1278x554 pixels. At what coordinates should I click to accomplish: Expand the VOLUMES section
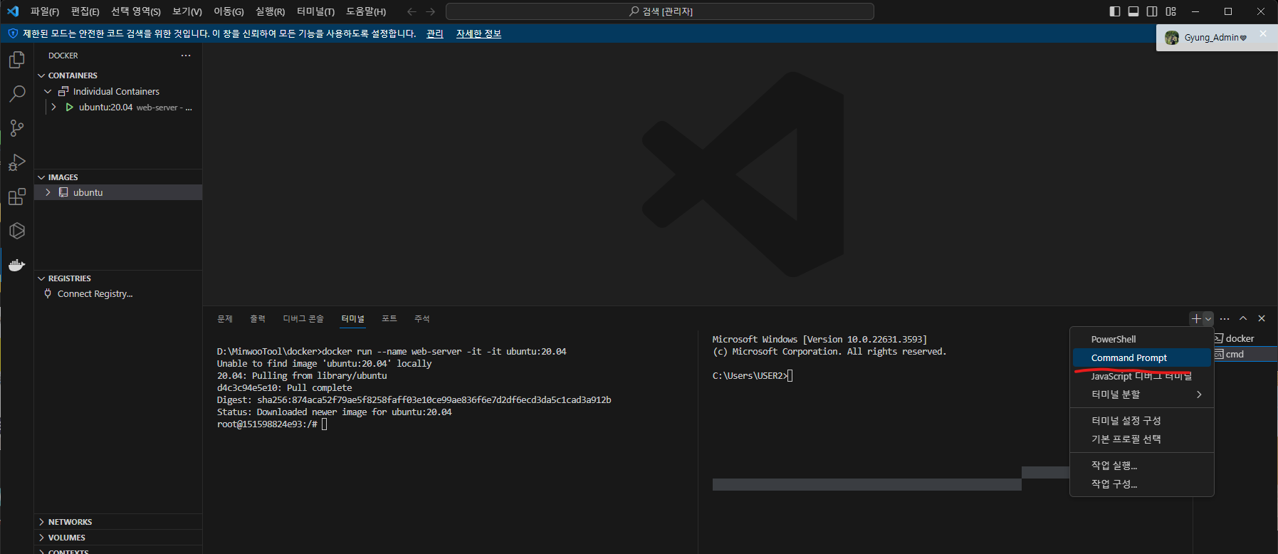(41, 538)
